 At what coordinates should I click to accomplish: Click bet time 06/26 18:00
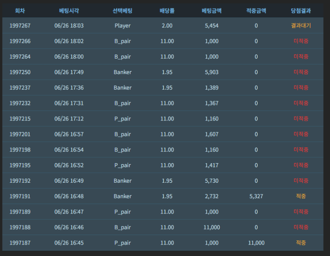coord(69,57)
